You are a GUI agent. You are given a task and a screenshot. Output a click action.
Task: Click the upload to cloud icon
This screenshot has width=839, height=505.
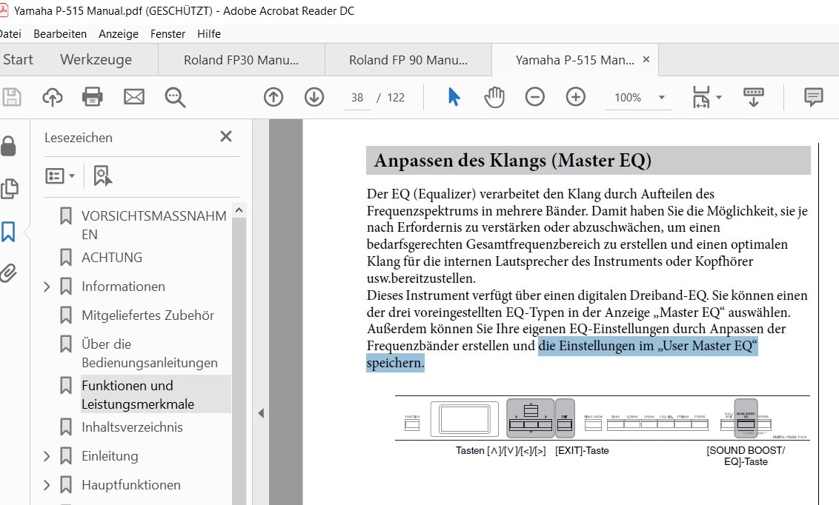[53, 97]
